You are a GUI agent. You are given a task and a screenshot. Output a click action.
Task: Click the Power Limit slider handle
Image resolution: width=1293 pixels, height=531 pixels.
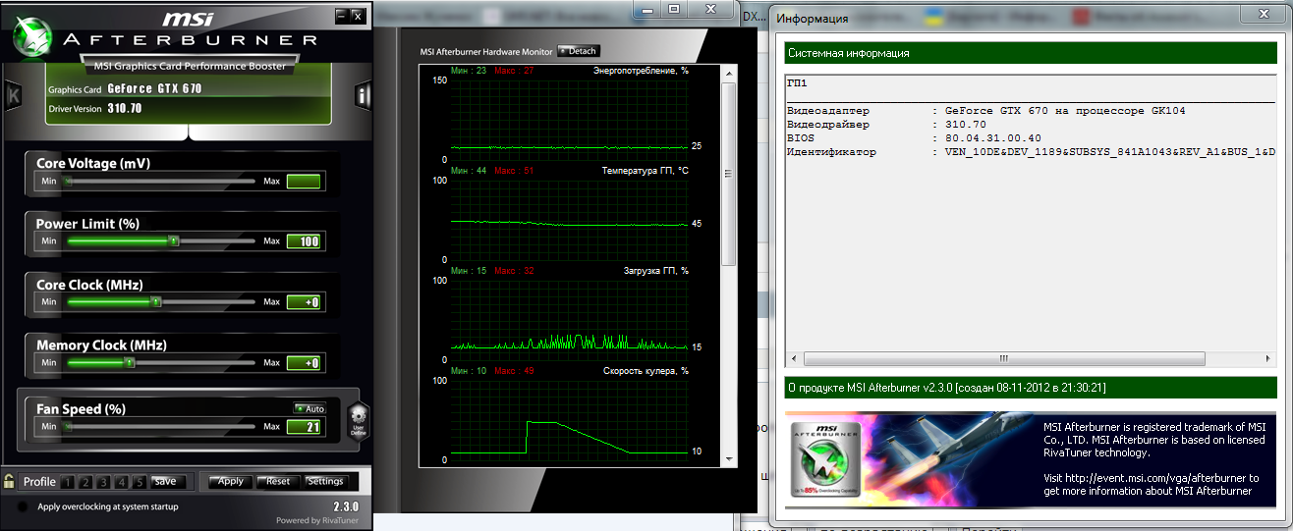(174, 240)
